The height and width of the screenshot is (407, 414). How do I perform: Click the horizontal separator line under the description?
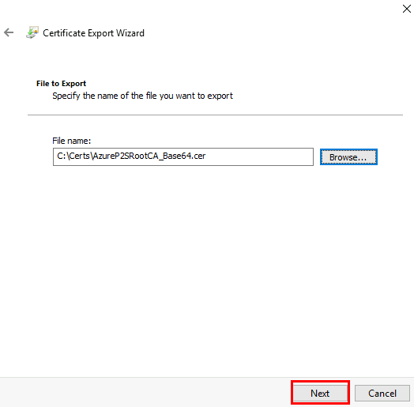pyautogui.click(x=215, y=115)
